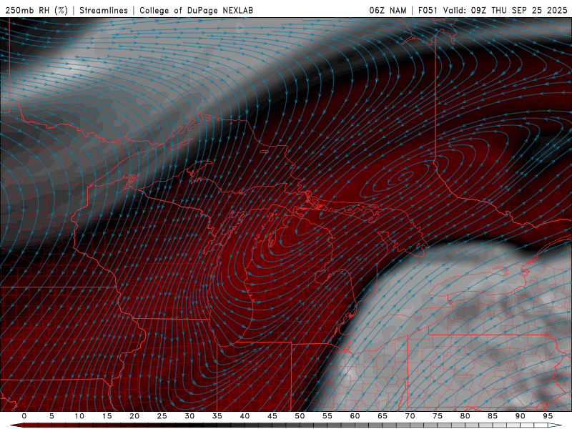Click the '06Z NAM' model run label
Image resolution: width=572 pixels, height=429 pixels.
point(388,10)
